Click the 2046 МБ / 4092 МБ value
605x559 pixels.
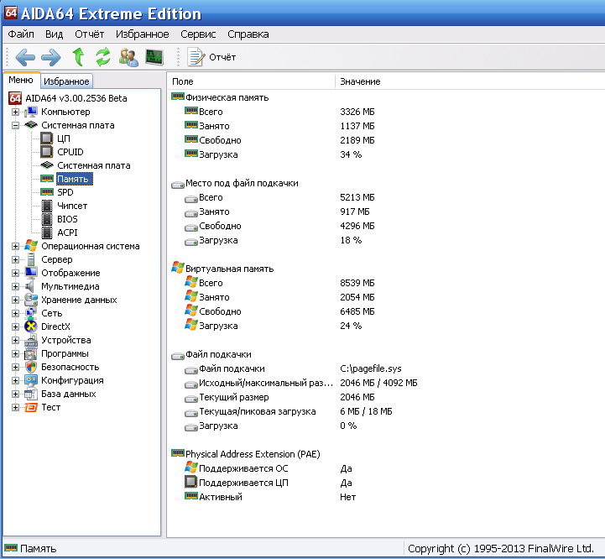(378, 384)
